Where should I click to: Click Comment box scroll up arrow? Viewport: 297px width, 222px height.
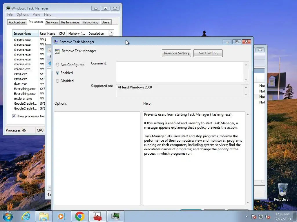(x=246, y=65)
